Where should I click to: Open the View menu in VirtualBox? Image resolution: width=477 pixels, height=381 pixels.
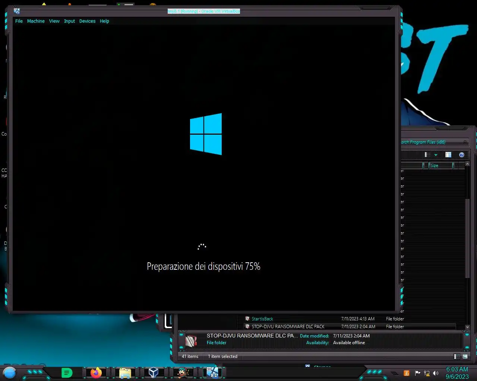click(54, 21)
